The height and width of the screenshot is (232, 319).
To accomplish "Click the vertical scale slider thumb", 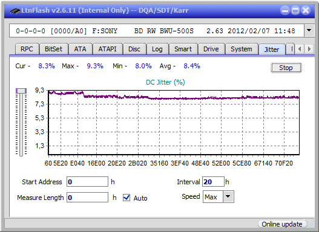I will pyautogui.click(x=21, y=91).
